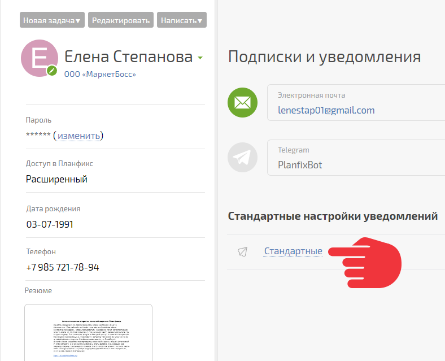Open the Стандартные notification settings link
The image size is (445, 361).
point(293,251)
